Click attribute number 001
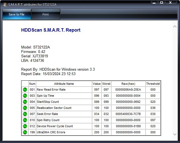180x143 pixels. tap(32, 90)
